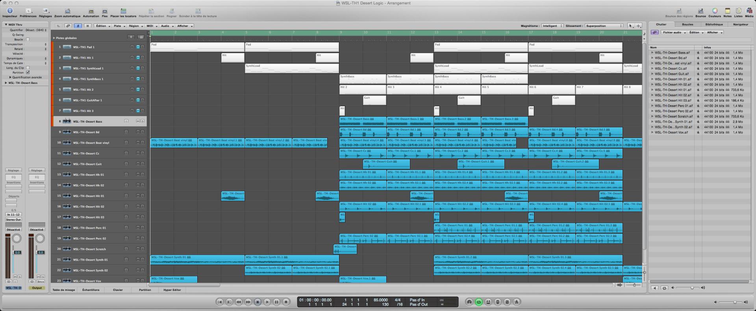The image size is (756, 311).
Task: Open the Clavier editor tab
Action: pyautogui.click(x=118, y=290)
